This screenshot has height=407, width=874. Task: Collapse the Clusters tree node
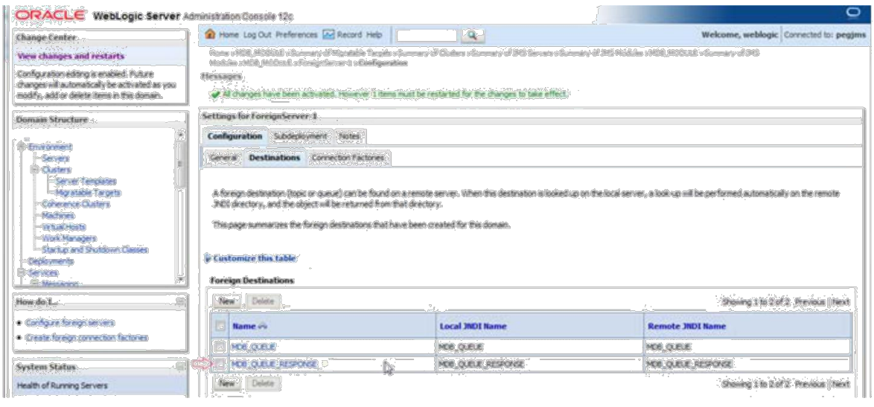[x=36, y=170]
